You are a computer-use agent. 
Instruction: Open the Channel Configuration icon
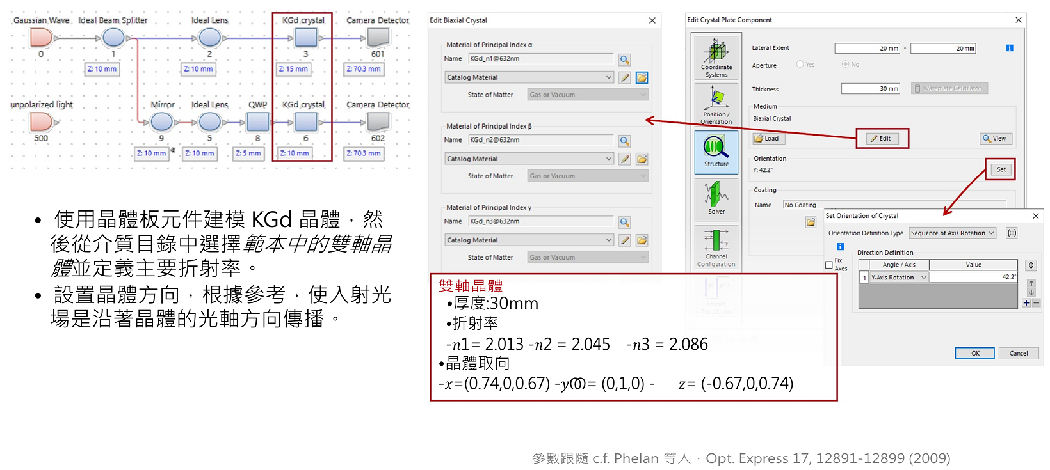coord(716,246)
